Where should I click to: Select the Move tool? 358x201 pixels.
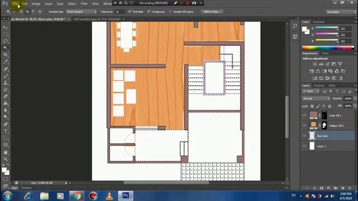click(6, 27)
